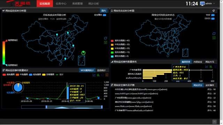
Task: Click the blue restore icon beside right map
Action: click(214, 34)
